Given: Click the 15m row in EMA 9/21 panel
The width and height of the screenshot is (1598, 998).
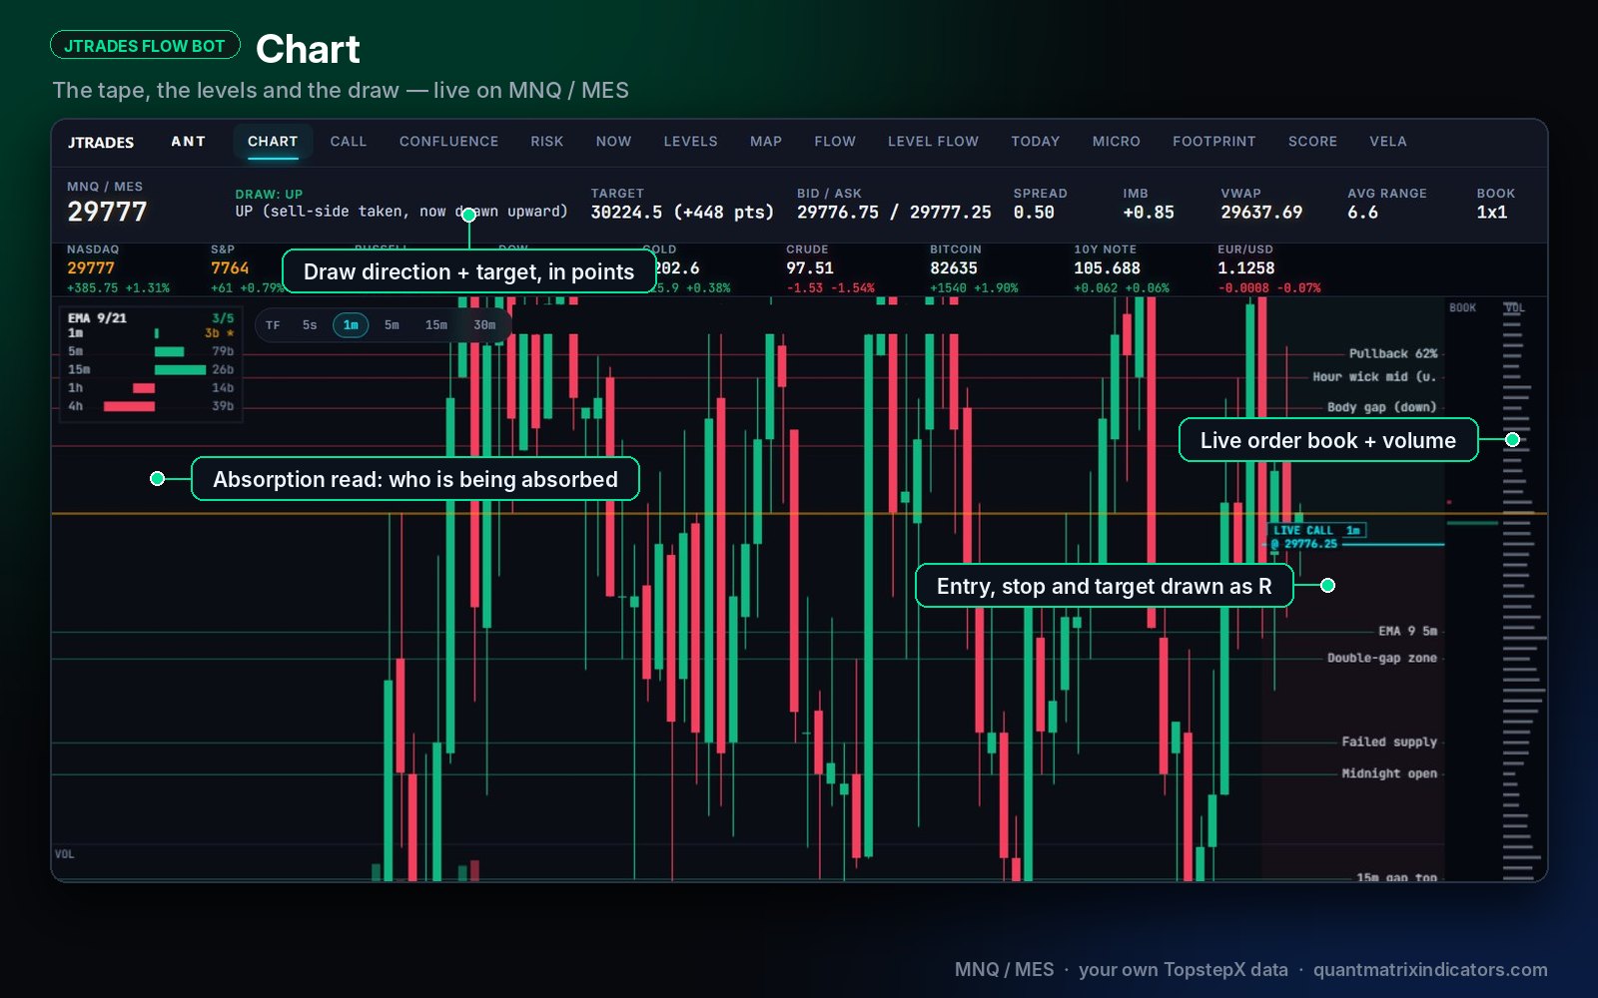Looking at the screenshot, I should coord(151,369).
